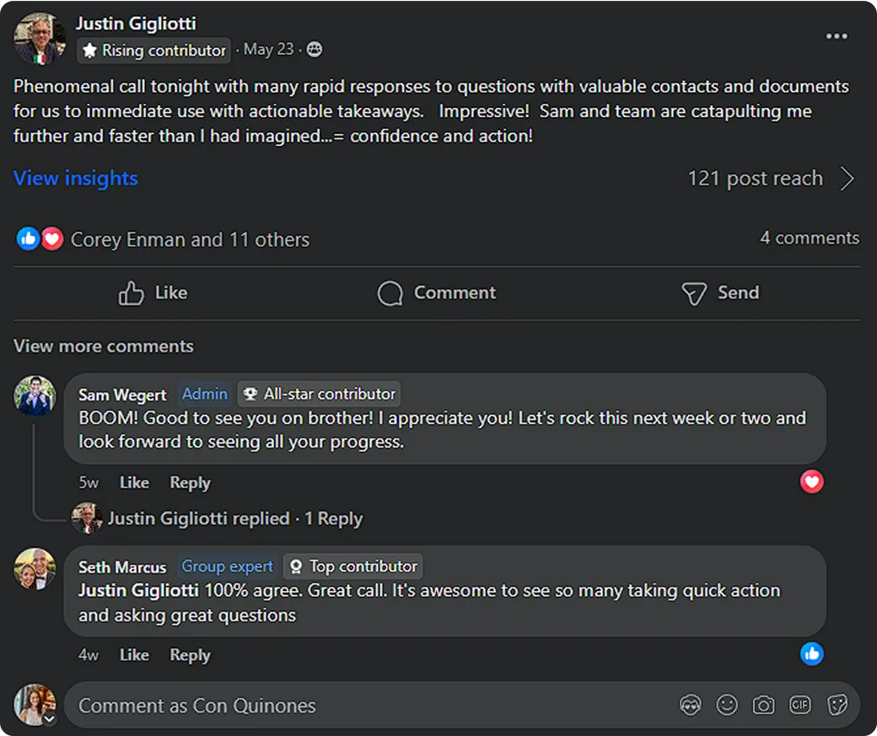This screenshot has height=736, width=877.
Task: Like Seth Marcus's comment
Action: coord(134,655)
